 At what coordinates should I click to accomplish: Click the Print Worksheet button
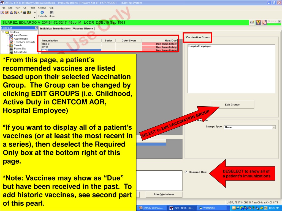(164, 195)
